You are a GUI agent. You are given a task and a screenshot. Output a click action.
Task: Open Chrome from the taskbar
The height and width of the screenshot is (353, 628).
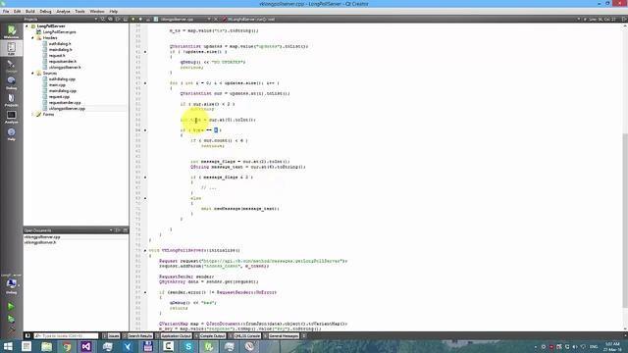67,346
